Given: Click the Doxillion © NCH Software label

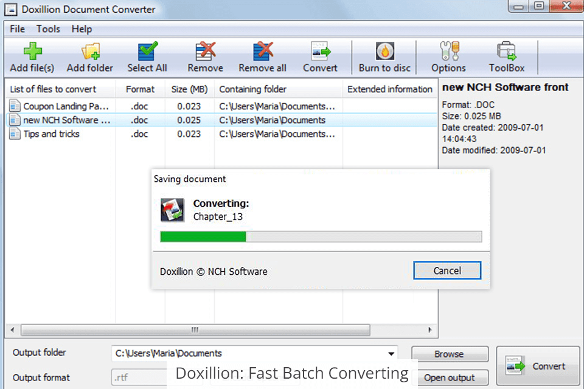Looking at the screenshot, I should point(214,271).
